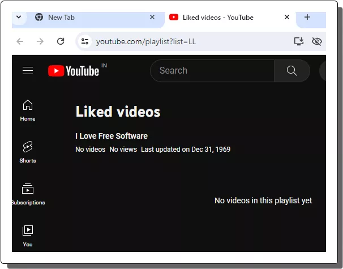Go back to the previous page
Image resolution: width=343 pixels, height=269 pixels.
coord(20,41)
